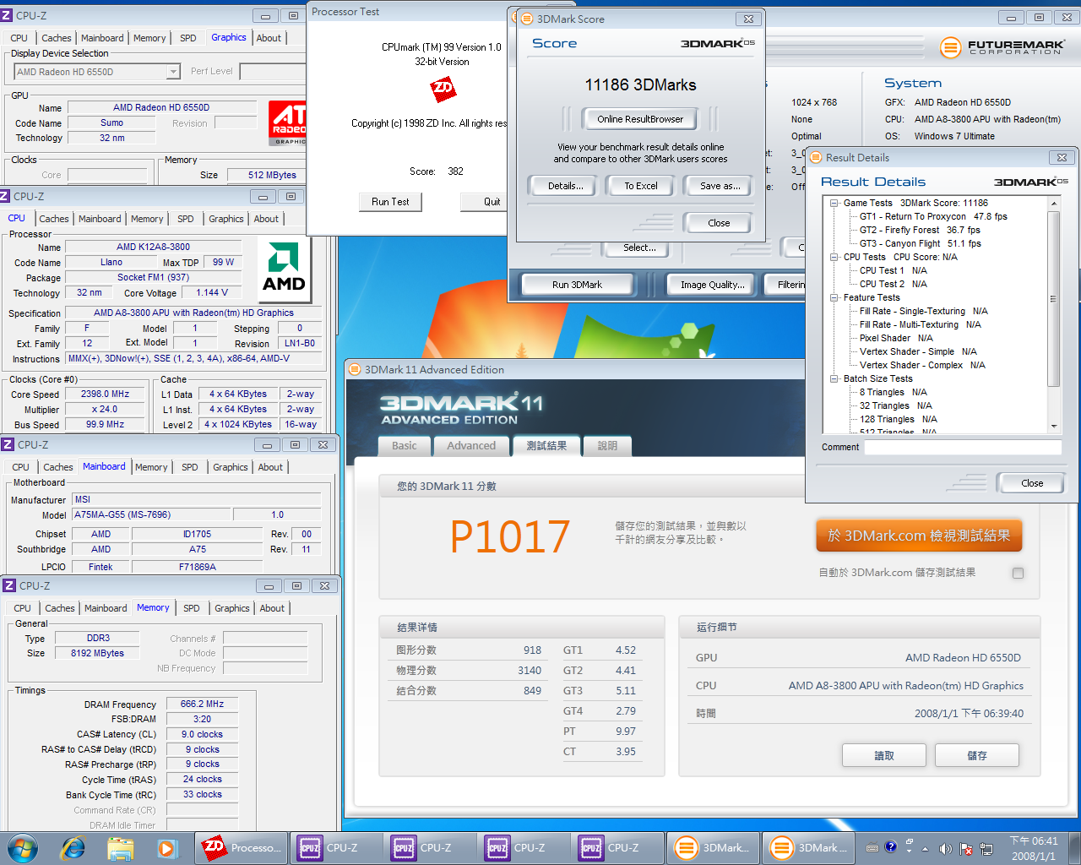Click Save as... in 3DMark Score
1081x865 pixels.
[x=720, y=186]
